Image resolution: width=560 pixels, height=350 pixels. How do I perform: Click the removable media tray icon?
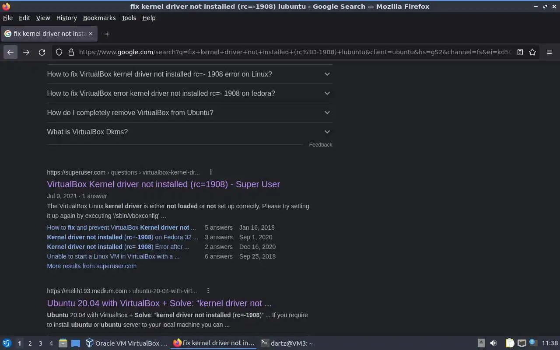tap(481, 343)
